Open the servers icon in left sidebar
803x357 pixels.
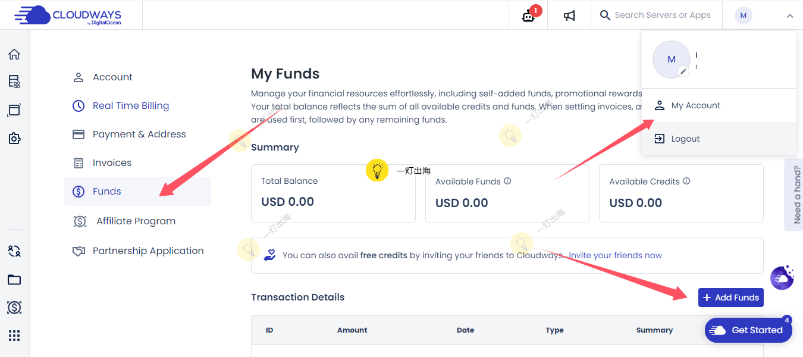14,82
